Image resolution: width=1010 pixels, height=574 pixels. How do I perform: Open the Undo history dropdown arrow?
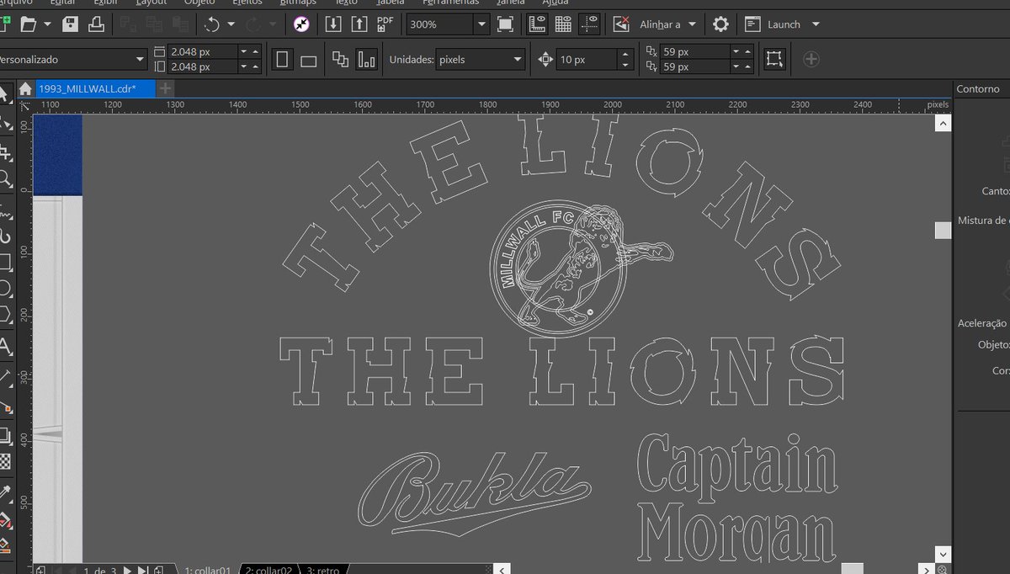(x=230, y=24)
